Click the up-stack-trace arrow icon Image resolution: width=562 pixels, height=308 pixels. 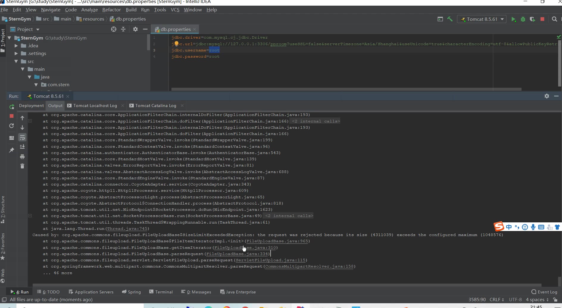click(22, 118)
